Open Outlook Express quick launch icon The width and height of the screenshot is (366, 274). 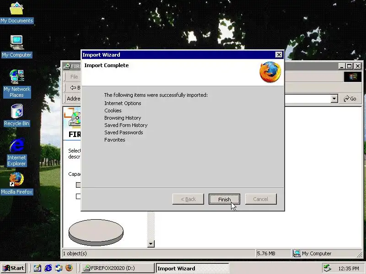tap(59, 268)
